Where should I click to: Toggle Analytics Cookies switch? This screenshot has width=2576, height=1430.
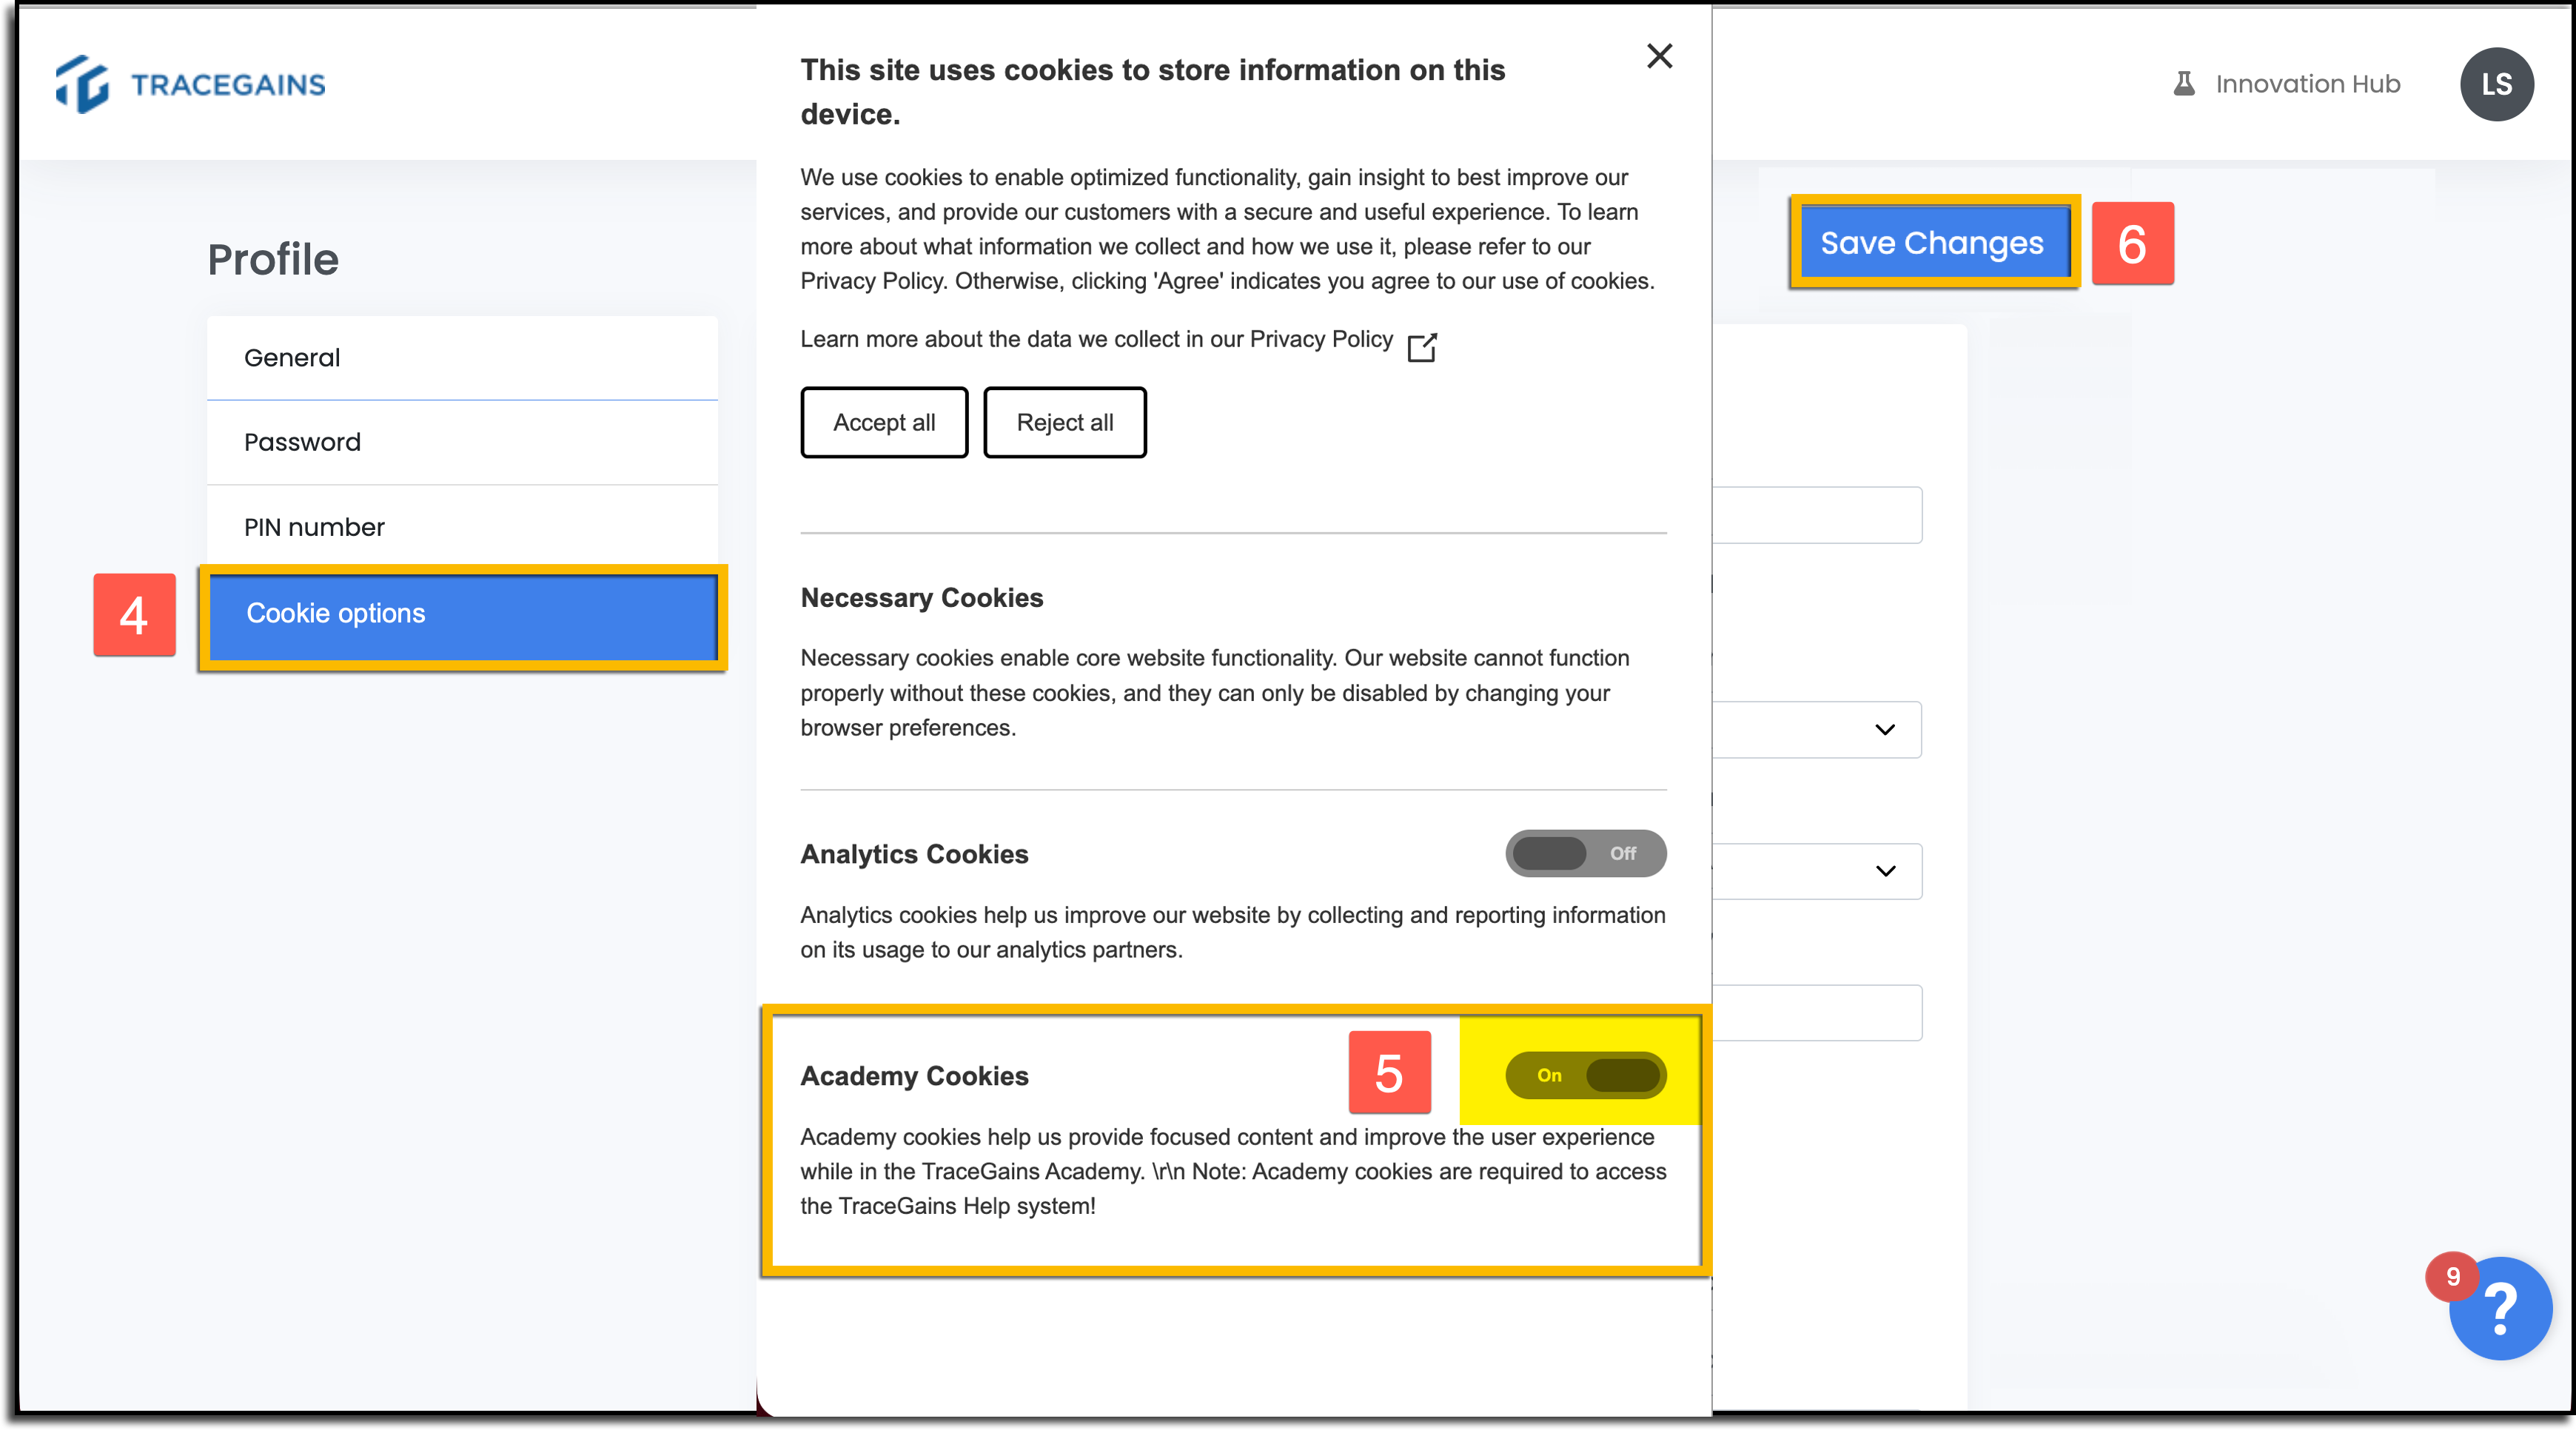1585,853
